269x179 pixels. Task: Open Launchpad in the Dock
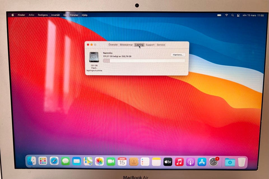(x=43, y=161)
